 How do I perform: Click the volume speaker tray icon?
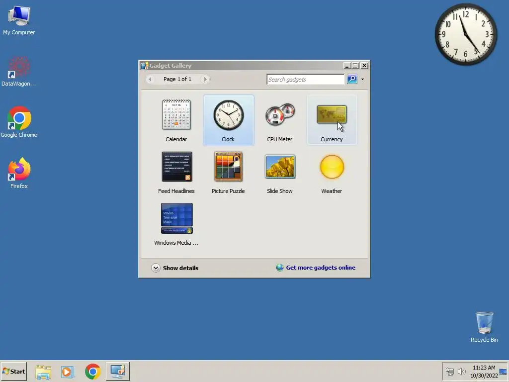click(x=461, y=371)
